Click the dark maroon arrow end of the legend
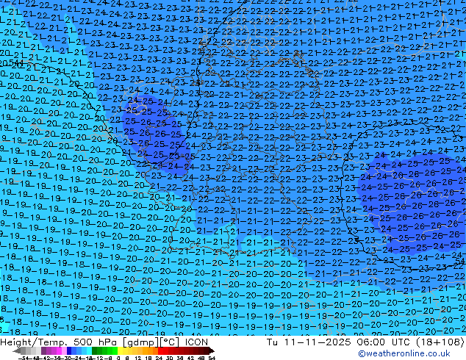 (211, 350)
